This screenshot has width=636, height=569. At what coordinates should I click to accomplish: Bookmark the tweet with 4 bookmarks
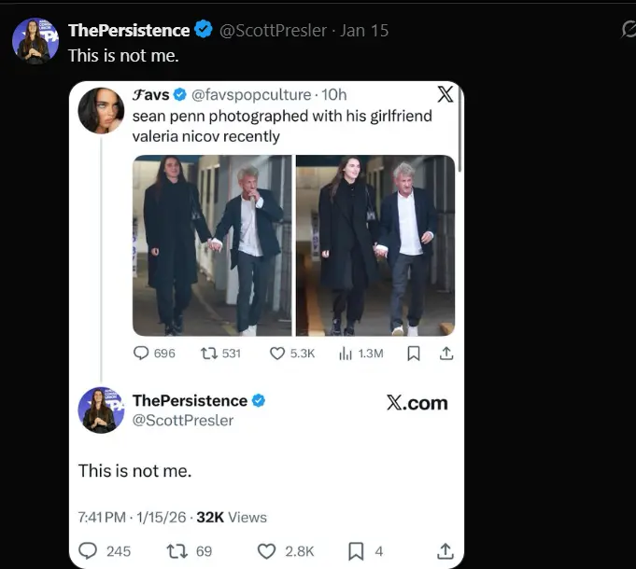tap(355, 551)
